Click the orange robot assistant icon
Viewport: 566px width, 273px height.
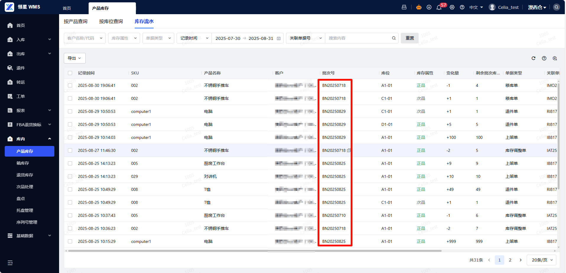[x=419, y=7]
